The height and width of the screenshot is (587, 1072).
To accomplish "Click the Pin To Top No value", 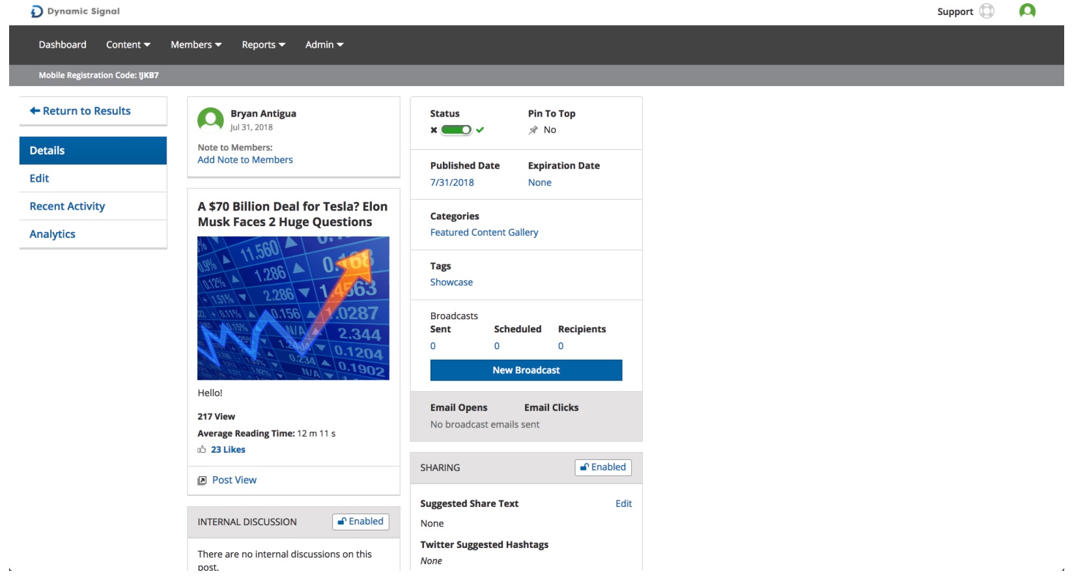I will [x=550, y=130].
